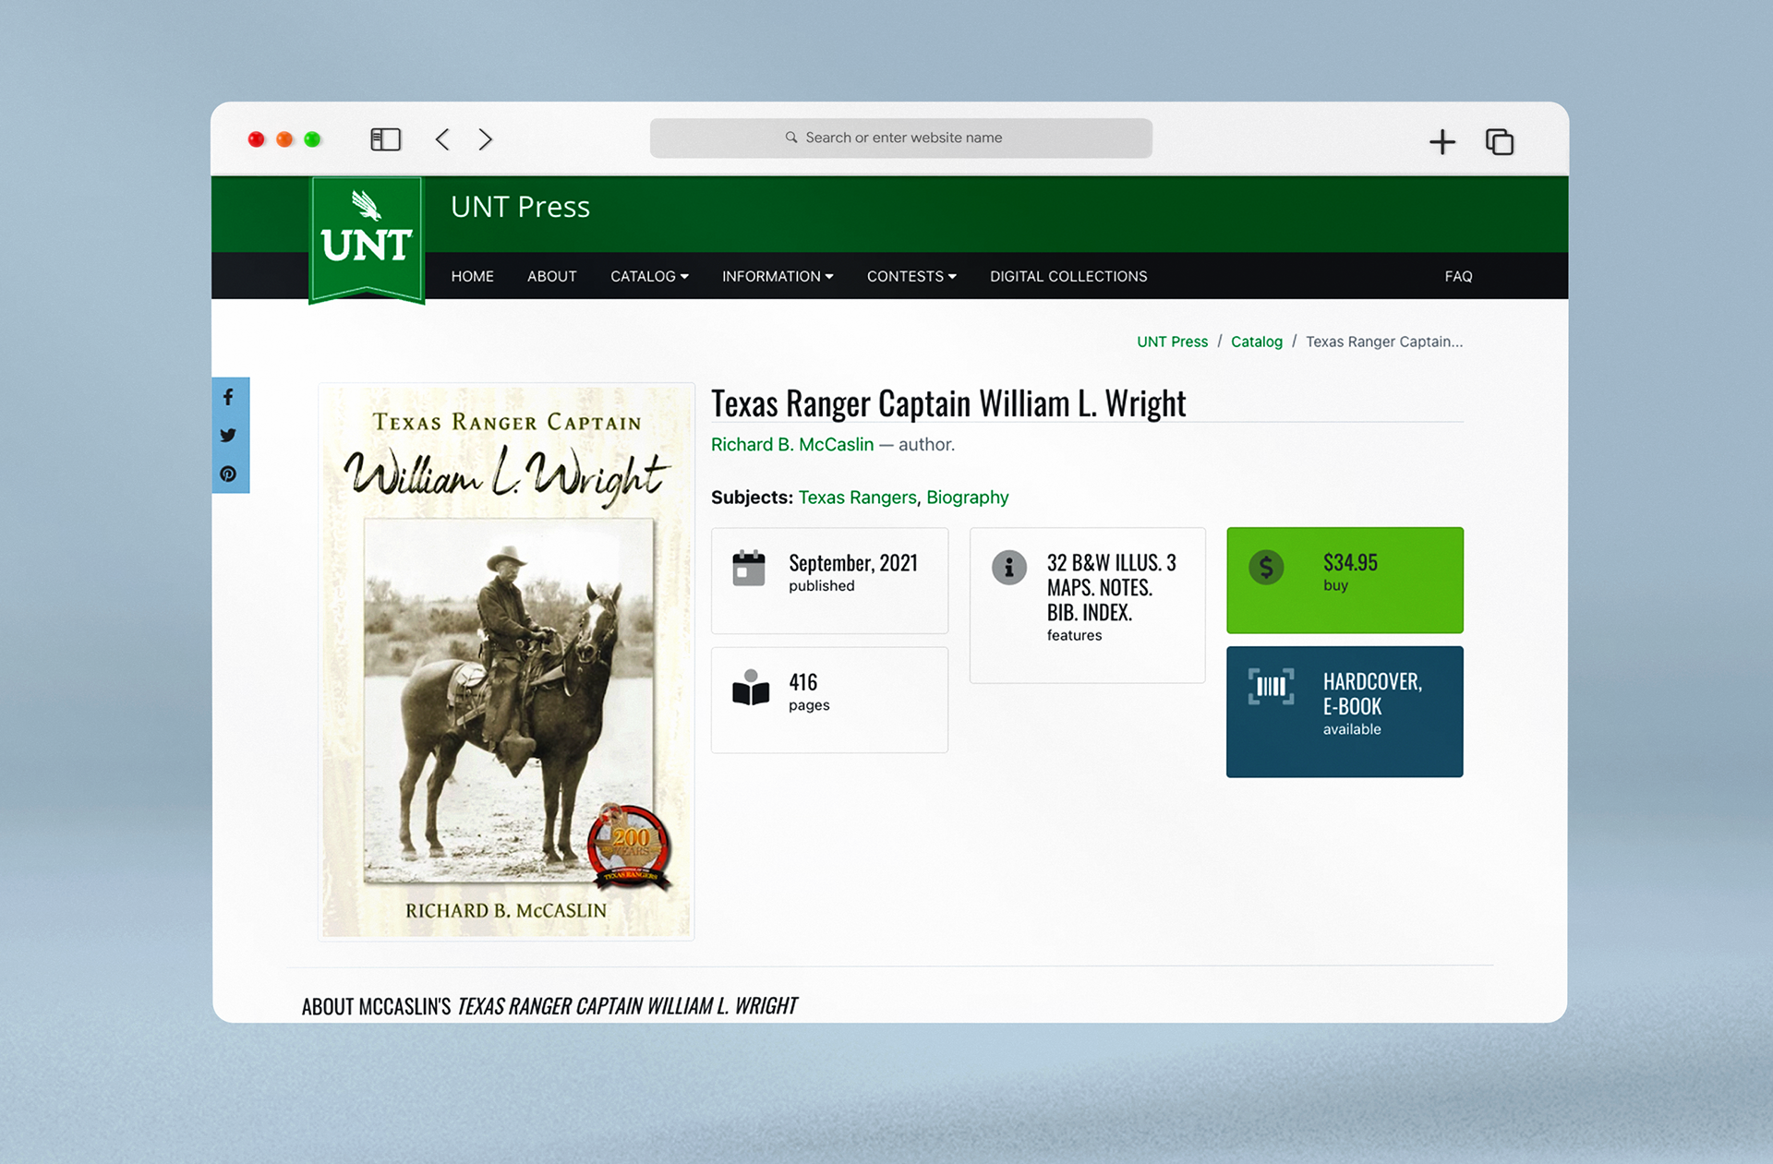Expand the Contests dropdown menu

[911, 276]
